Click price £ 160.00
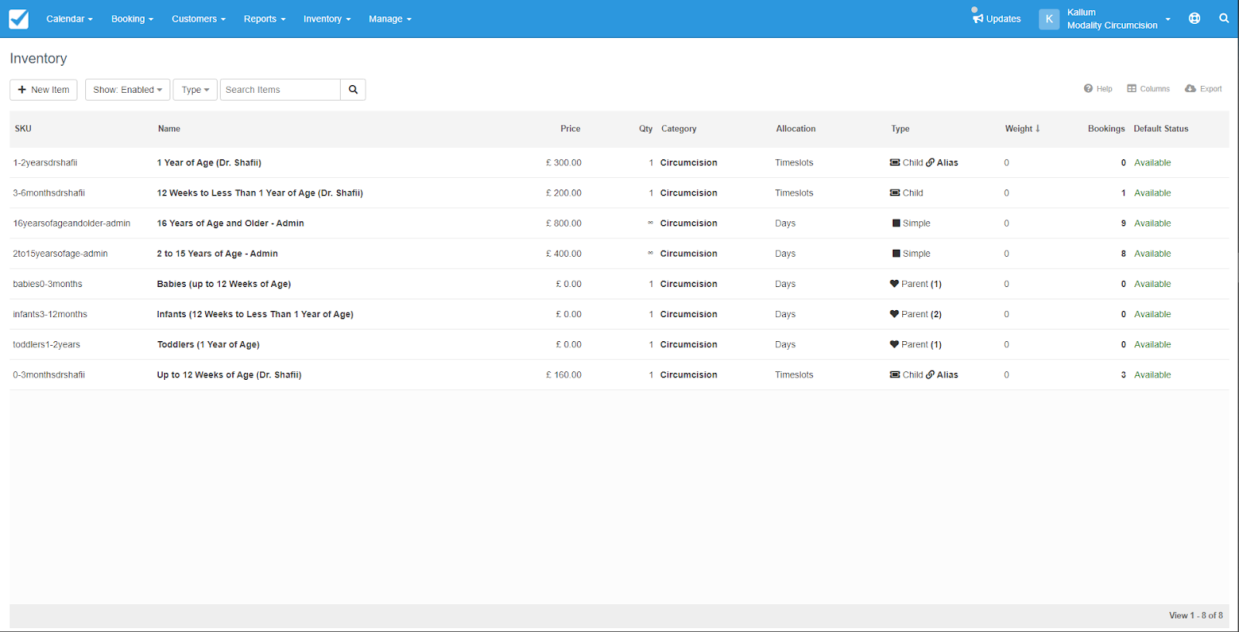This screenshot has width=1239, height=632. pyautogui.click(x=564, y=374)
